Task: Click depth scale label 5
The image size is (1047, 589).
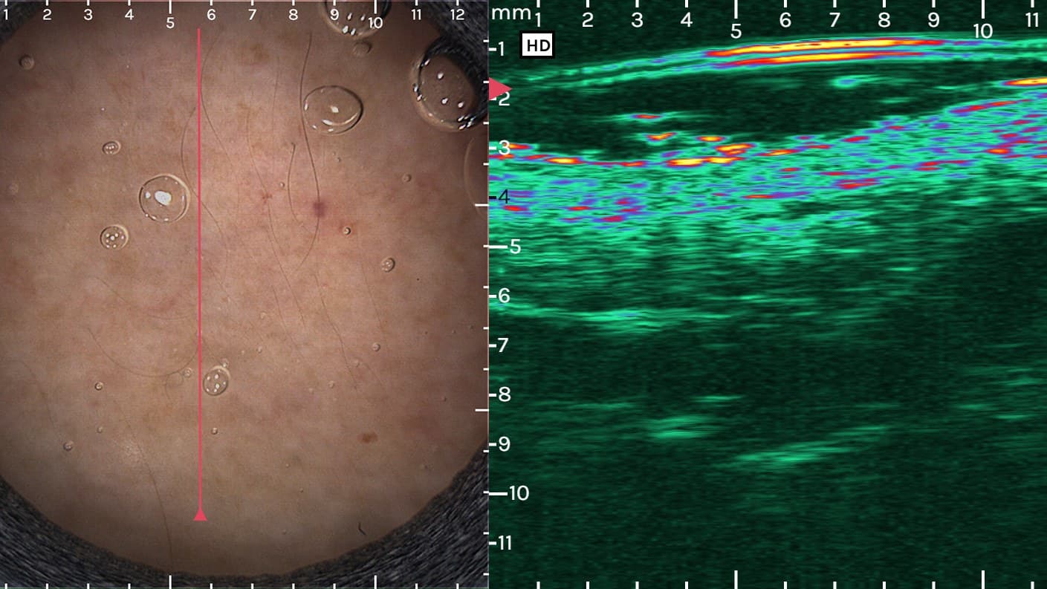Action: [516, 247]
